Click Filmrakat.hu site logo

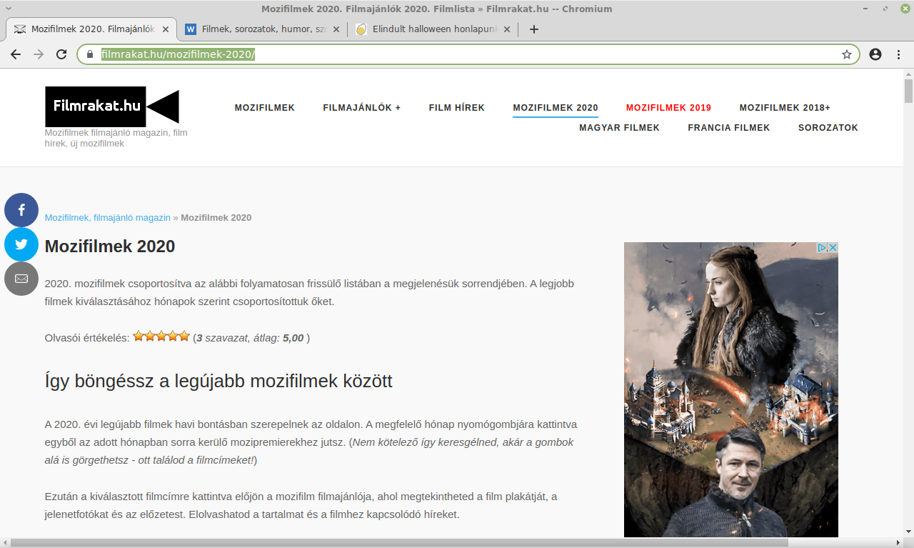(x=112, y=106)
